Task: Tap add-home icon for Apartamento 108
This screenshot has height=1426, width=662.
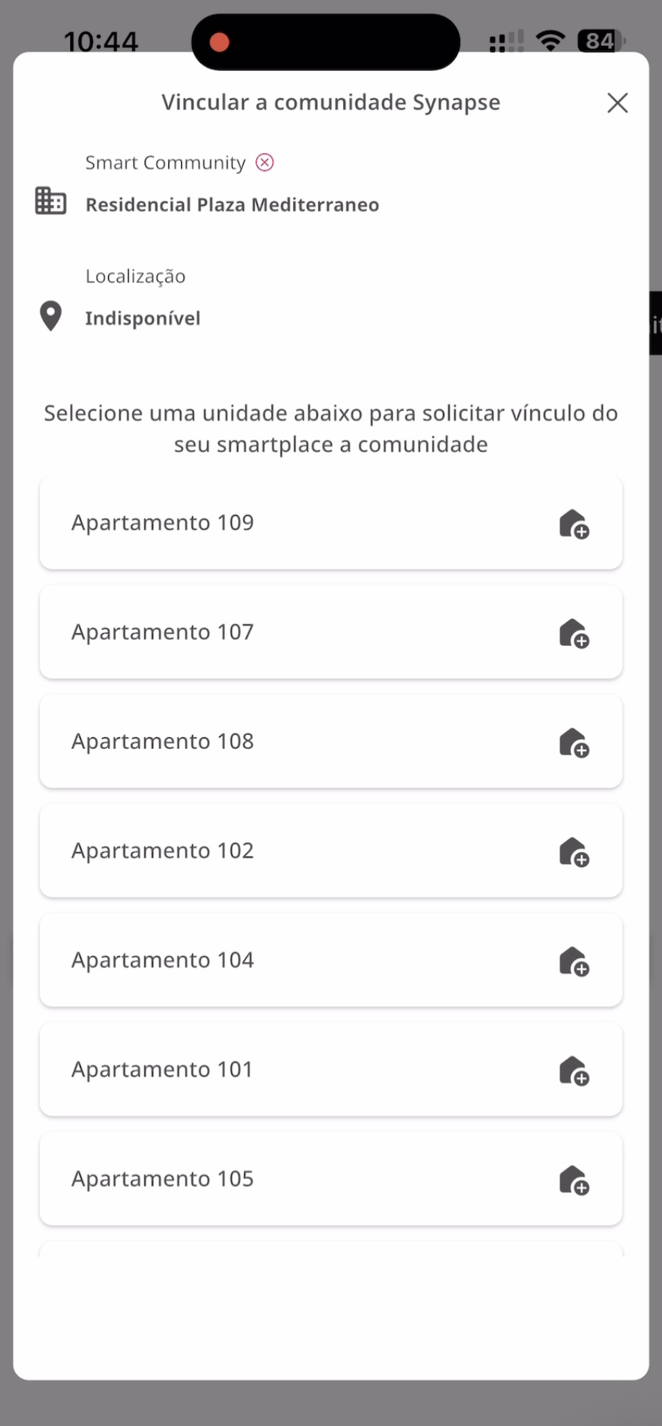Action: (x=574, y=742)
